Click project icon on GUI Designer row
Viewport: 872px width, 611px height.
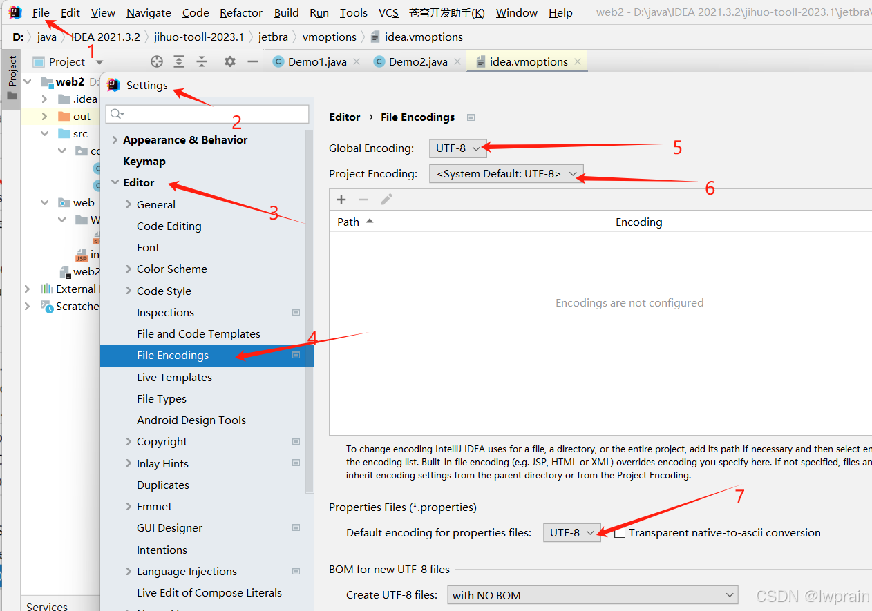296,527
